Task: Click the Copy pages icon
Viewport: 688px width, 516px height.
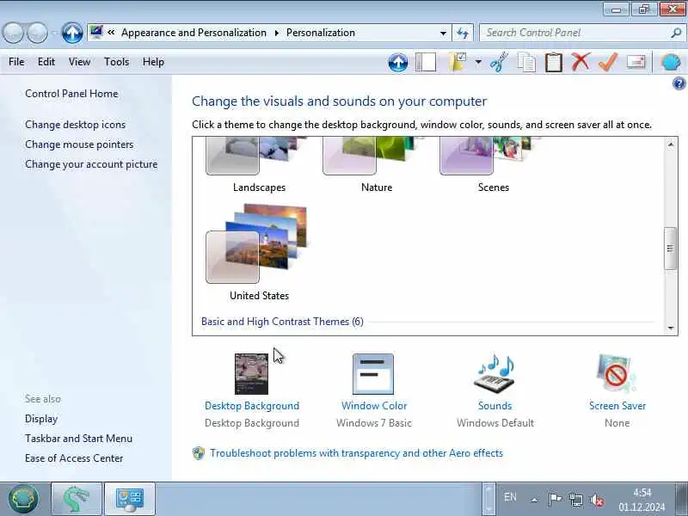Action: tap(526, 62)
